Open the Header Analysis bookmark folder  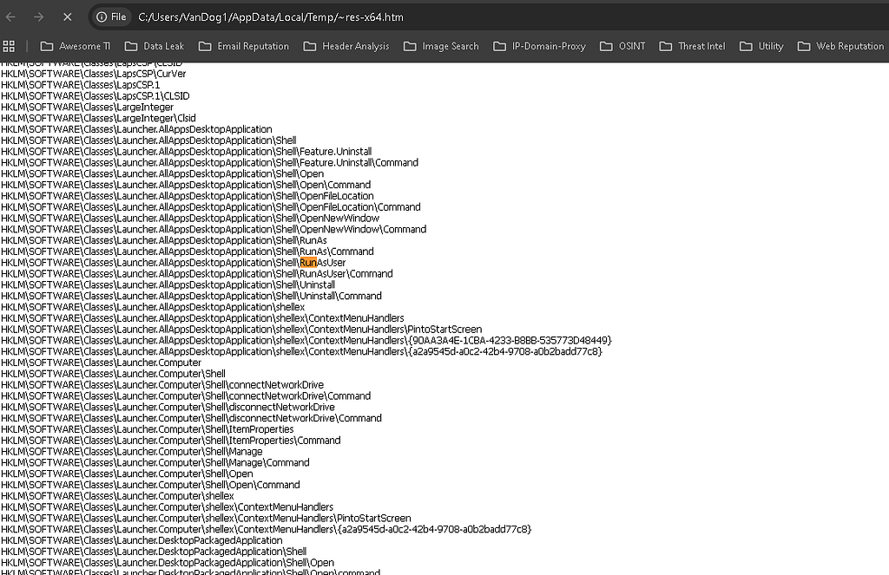346,47
